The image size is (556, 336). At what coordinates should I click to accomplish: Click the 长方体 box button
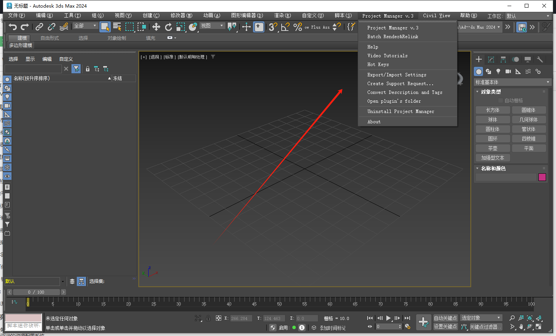click(x=493, y=110)
